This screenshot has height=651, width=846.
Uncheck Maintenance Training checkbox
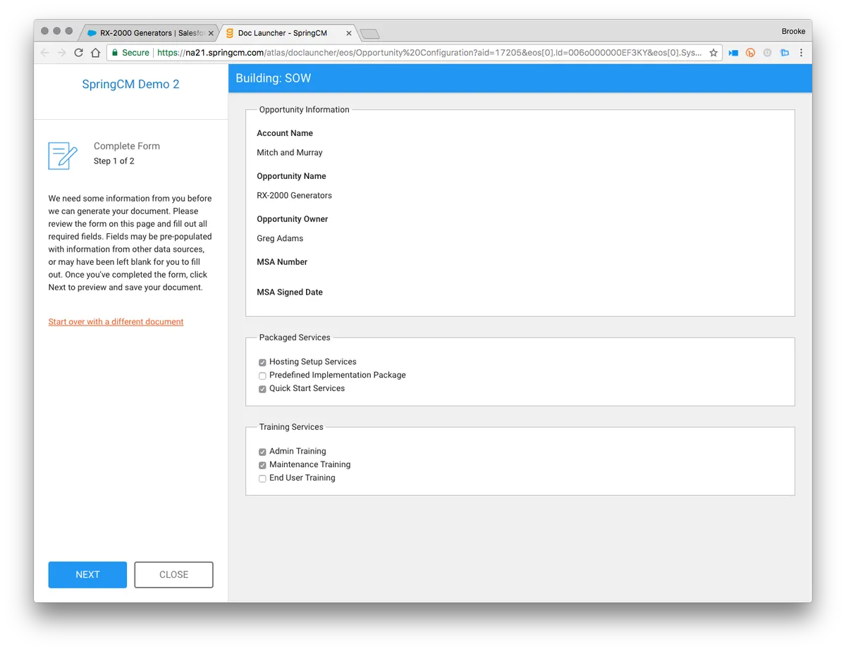pyautogui.click(x=262, y=465)
